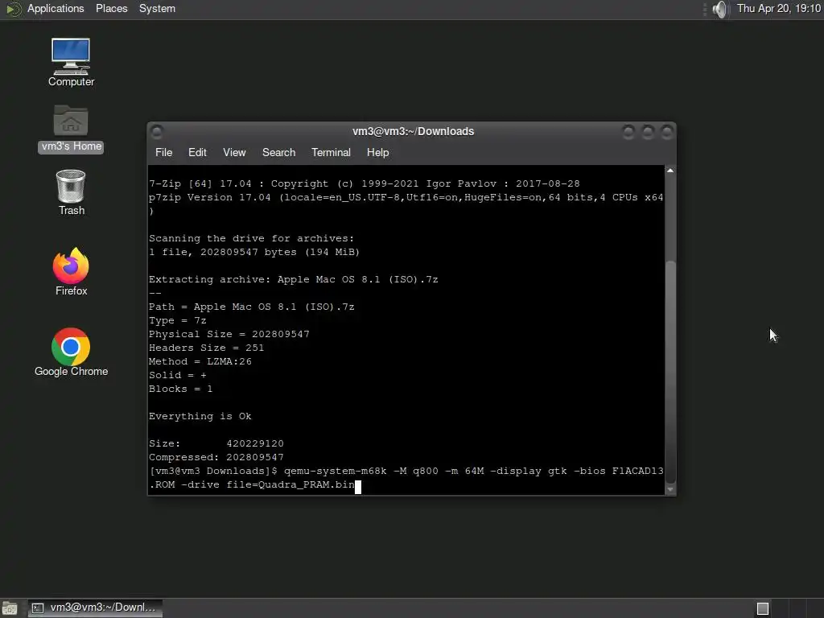Open the Terminal menu in menubar

point(331,152)
